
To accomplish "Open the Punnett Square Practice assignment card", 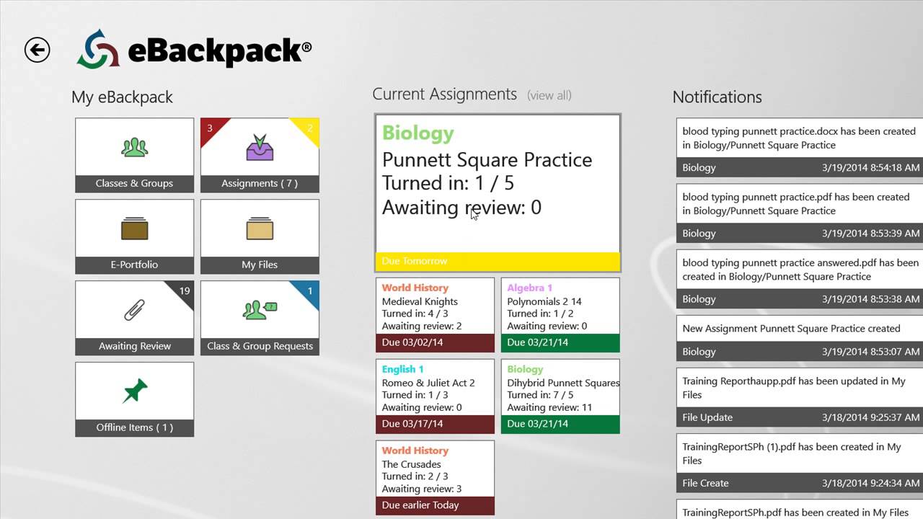I will click(x=498, y=192).
